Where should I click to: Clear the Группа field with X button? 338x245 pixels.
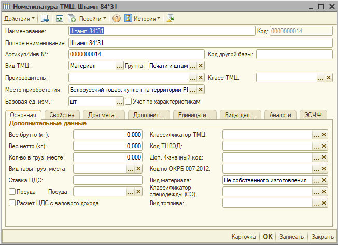click(201, 66)
